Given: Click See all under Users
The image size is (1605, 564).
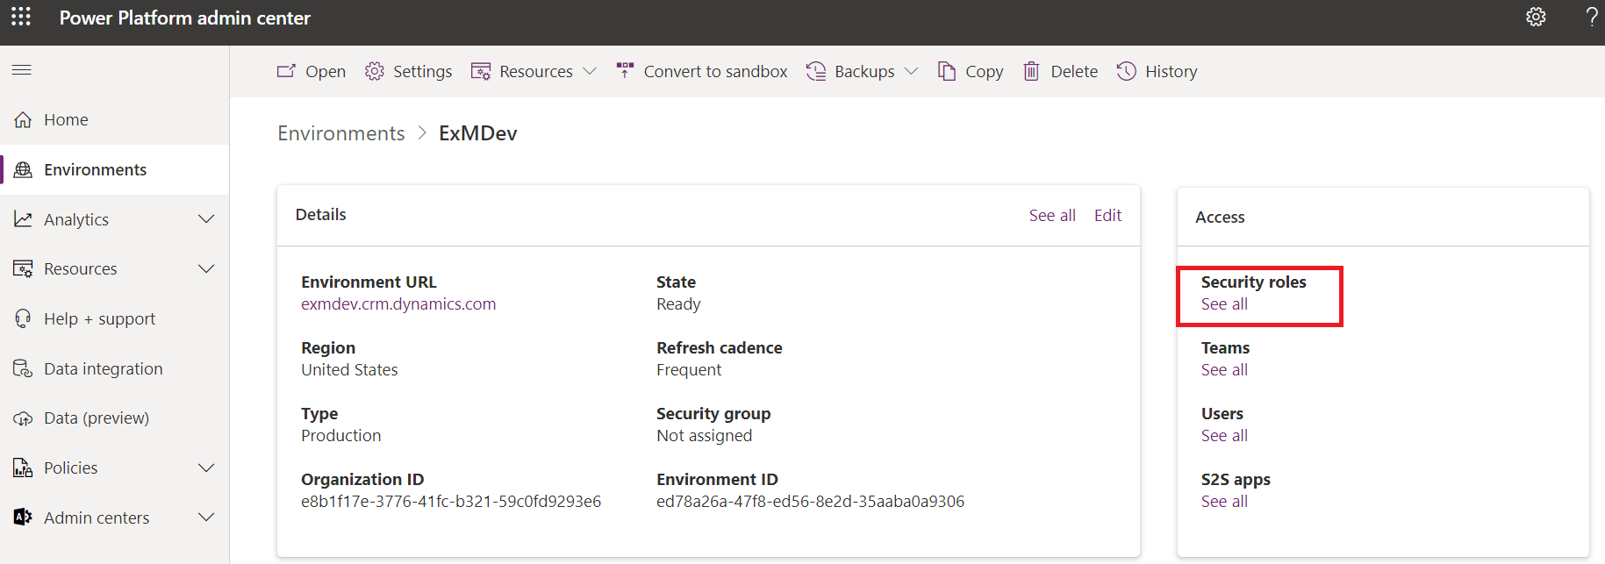Looking at the screenshot, I should click(1224, 436).
